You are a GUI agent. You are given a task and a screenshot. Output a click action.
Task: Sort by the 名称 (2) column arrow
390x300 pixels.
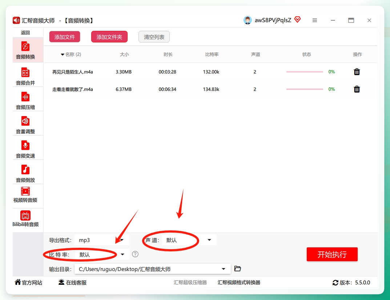[63, 54]
